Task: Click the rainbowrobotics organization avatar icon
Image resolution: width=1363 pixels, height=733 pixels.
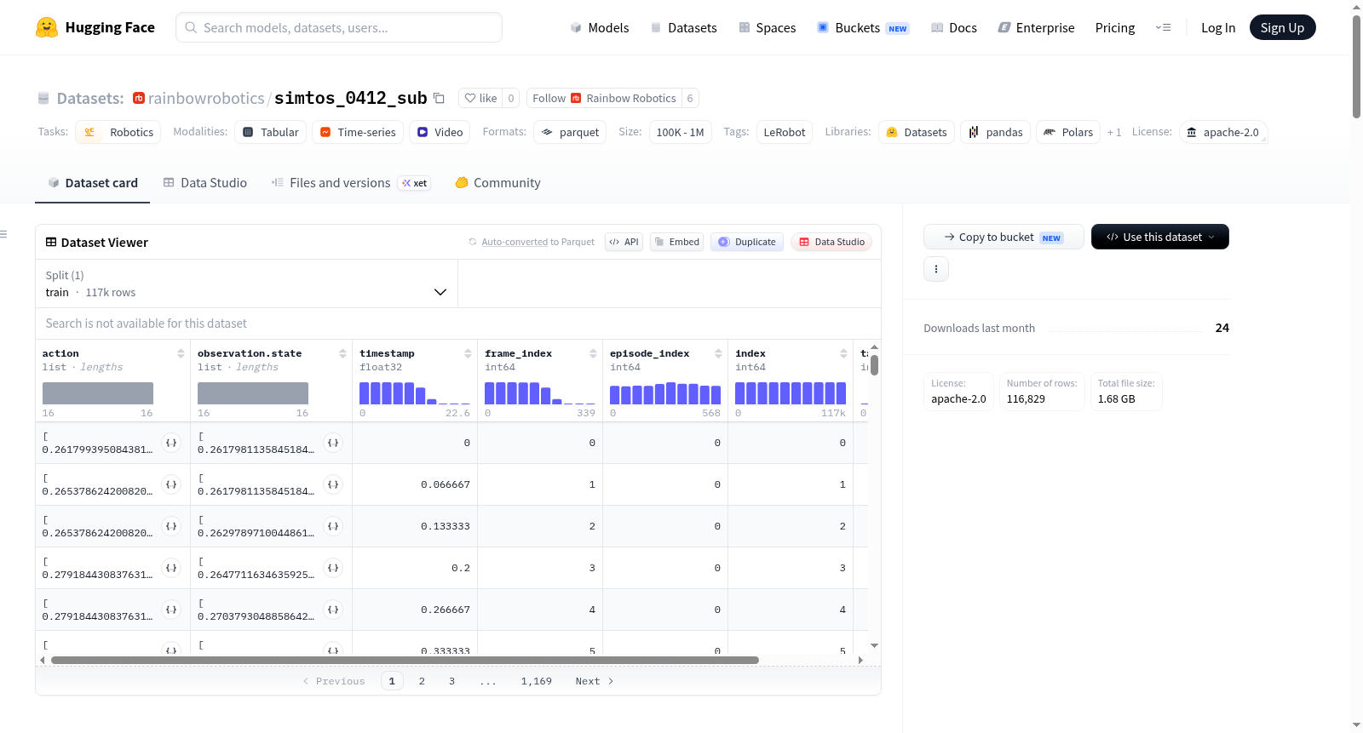Action: [139, 98]
